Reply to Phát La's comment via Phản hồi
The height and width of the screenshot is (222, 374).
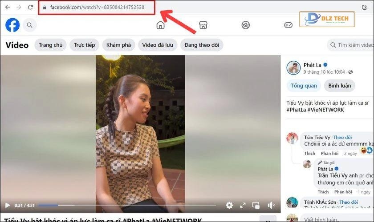pyautogui.click(x=343, y=192)
